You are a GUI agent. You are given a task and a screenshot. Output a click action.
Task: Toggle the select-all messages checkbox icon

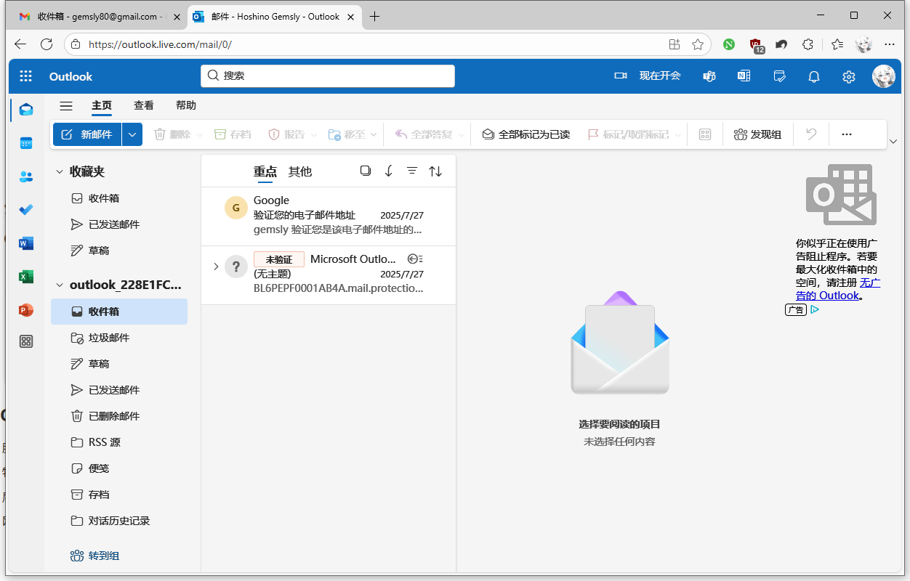coord(366,171)
